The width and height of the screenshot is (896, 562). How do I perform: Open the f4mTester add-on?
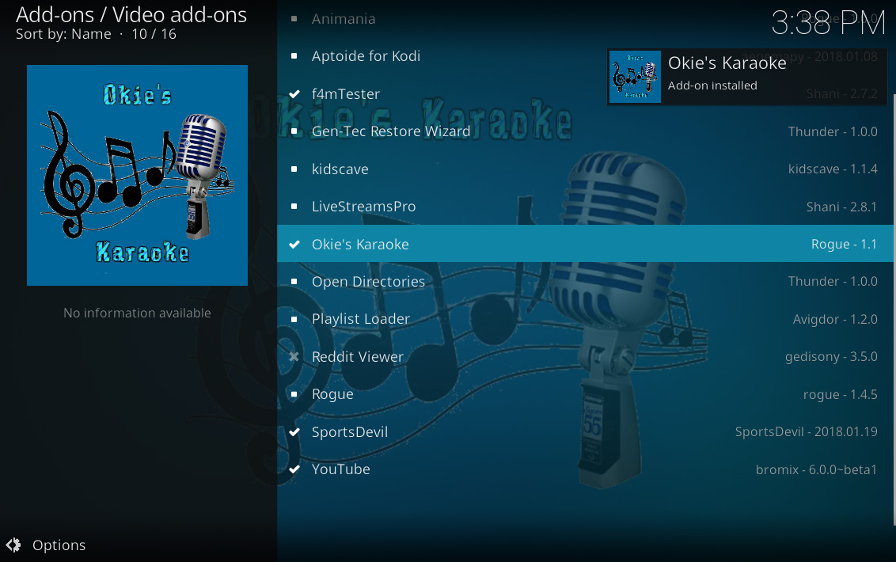click(346, 93)
